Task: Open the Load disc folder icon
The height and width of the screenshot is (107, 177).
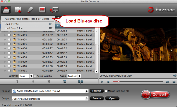Action: point(6,10)
